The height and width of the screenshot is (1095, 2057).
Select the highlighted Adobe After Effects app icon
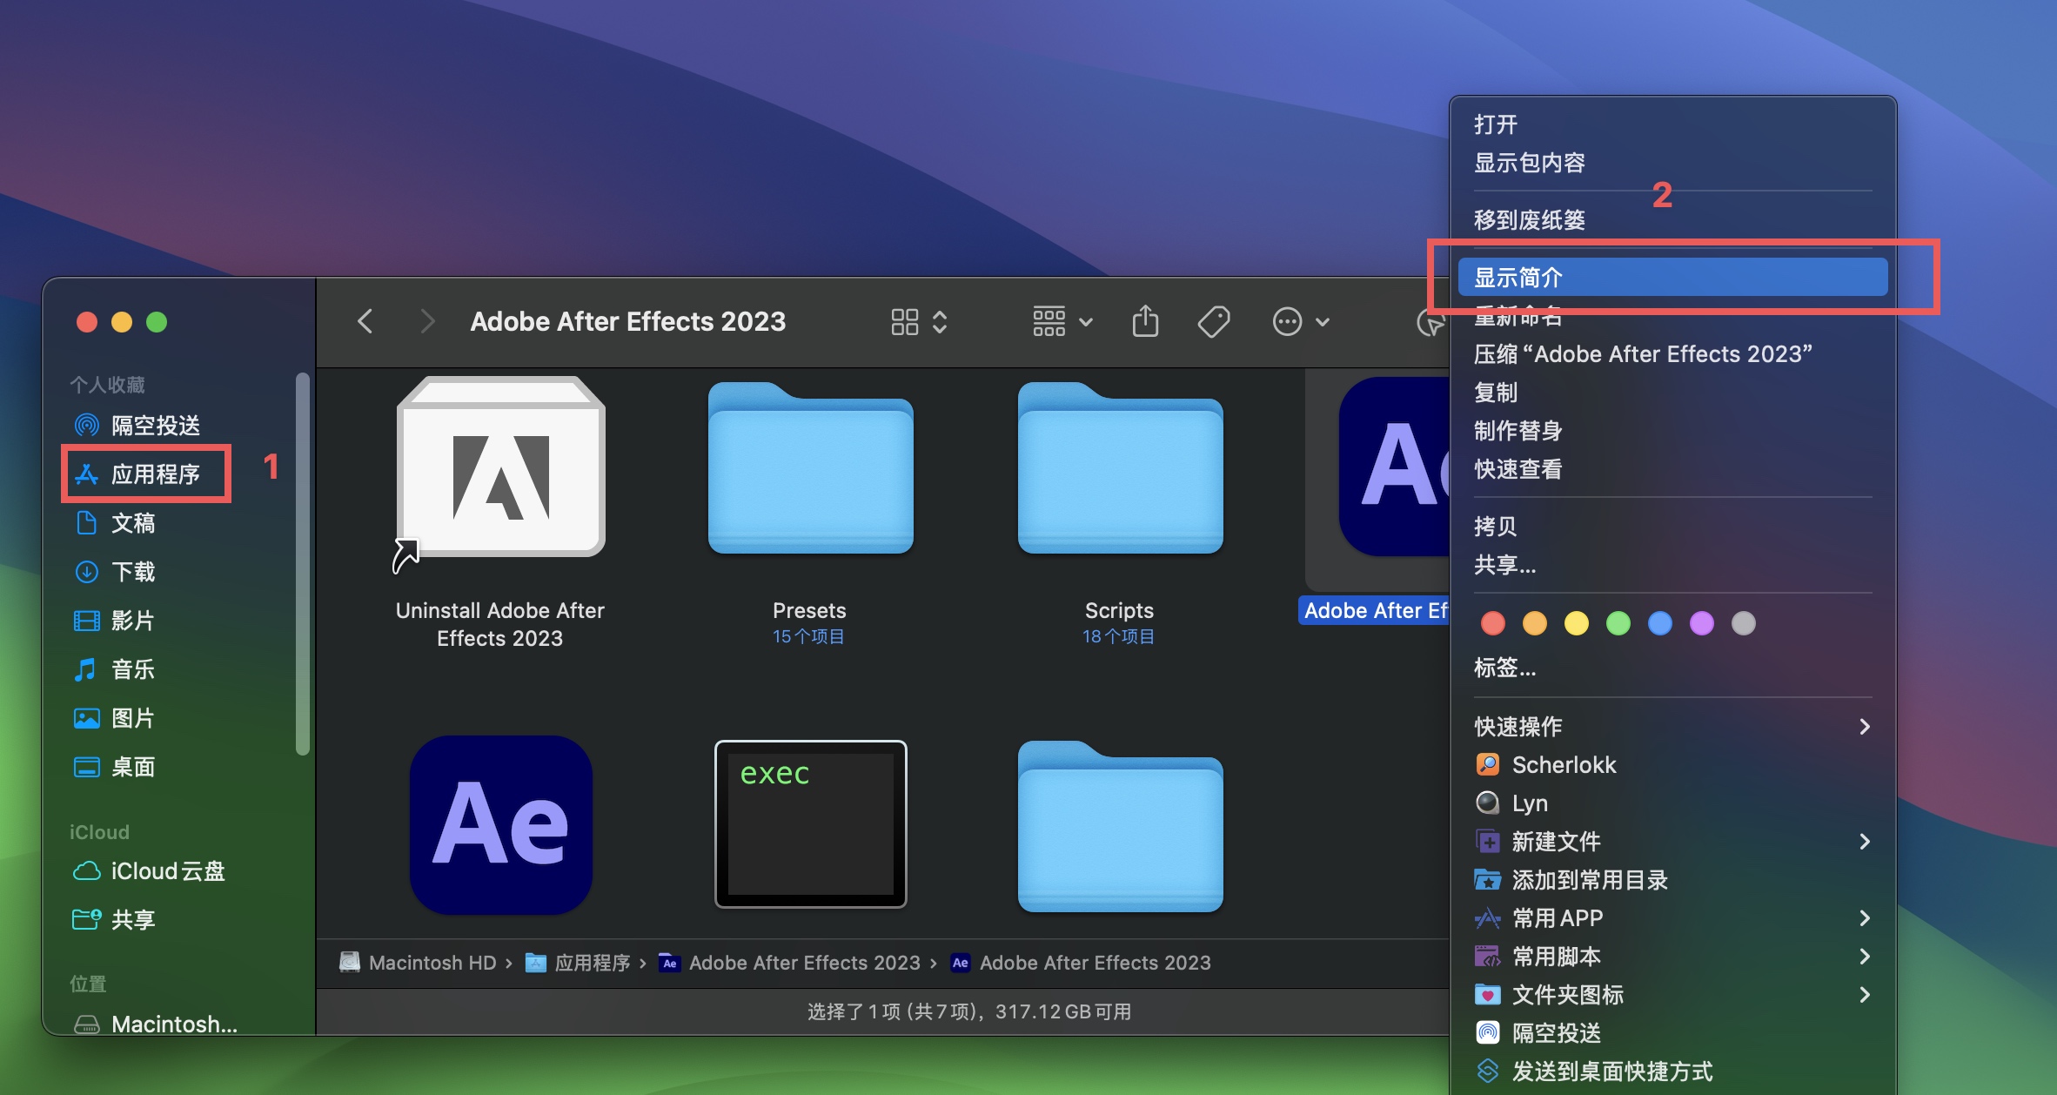1394,468
